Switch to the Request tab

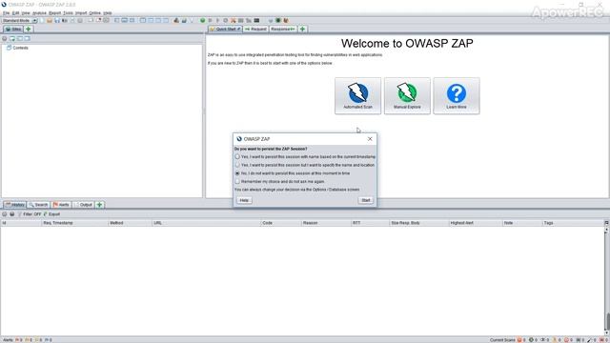tap(255, 30)
